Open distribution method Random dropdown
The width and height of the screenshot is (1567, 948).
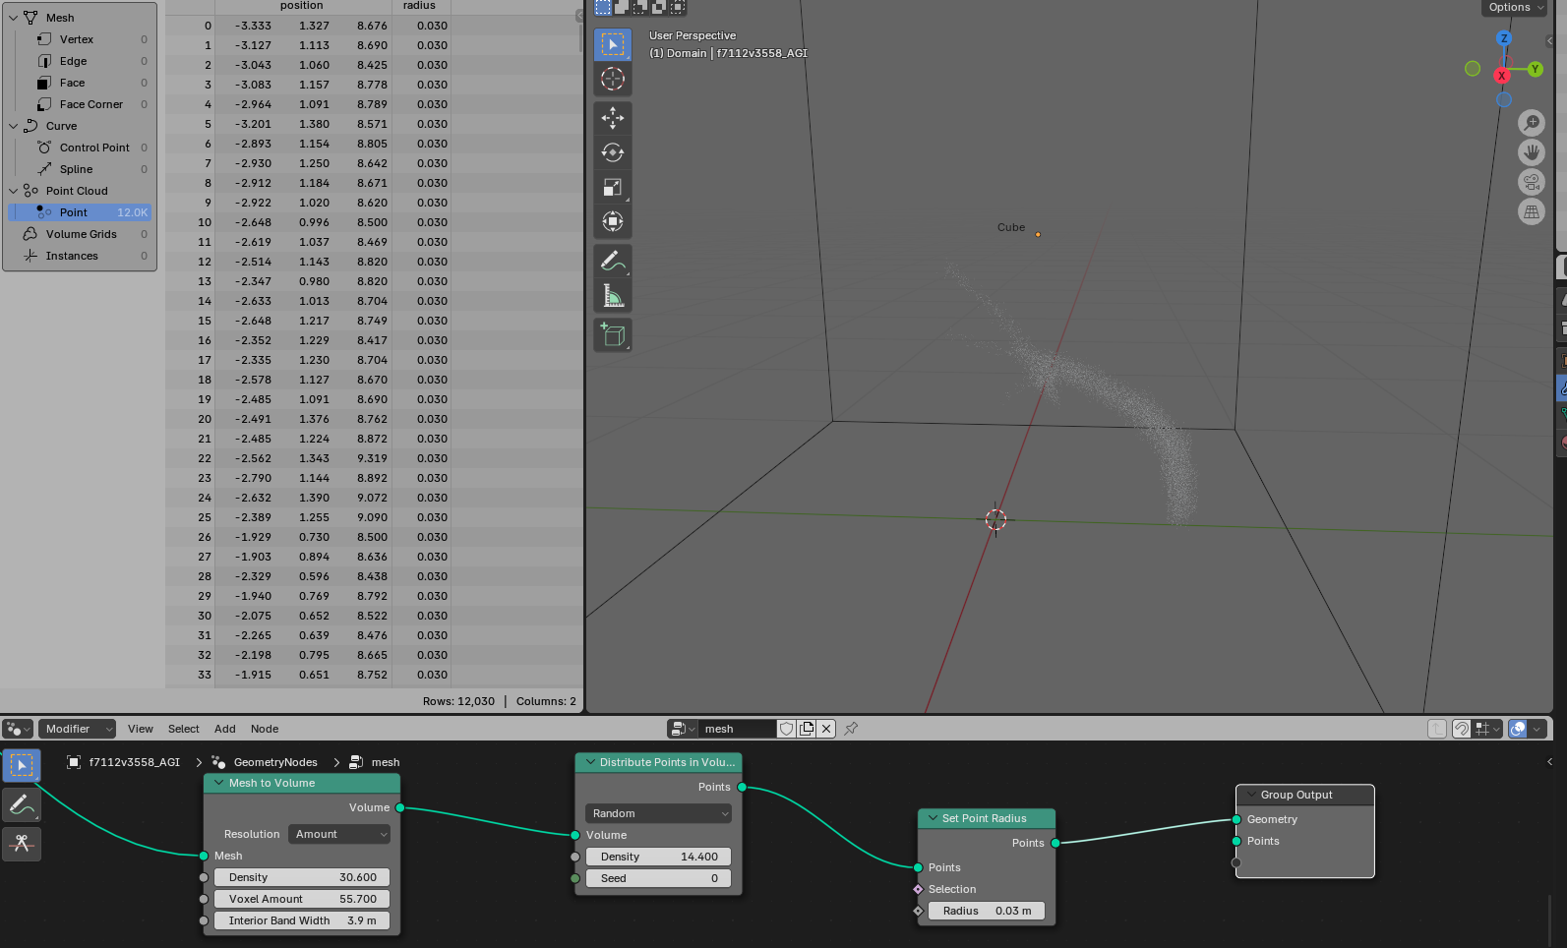658,813
